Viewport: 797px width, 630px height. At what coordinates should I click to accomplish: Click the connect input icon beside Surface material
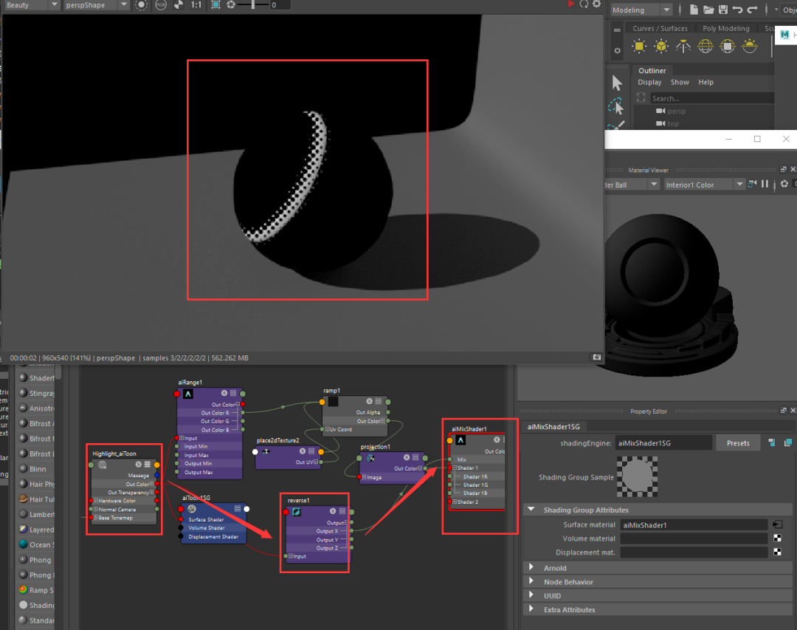777,524
